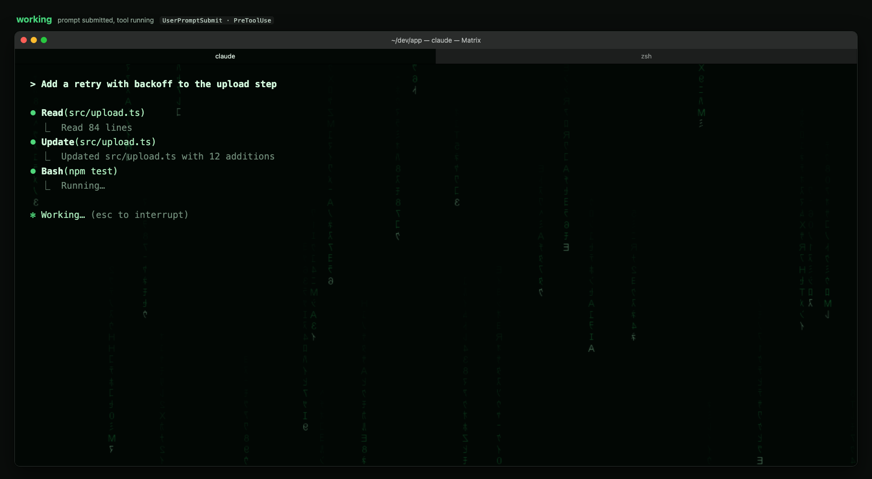Select the PreToolUse hook badge
This screenshot has width=872, height=479.
[252, 21]
